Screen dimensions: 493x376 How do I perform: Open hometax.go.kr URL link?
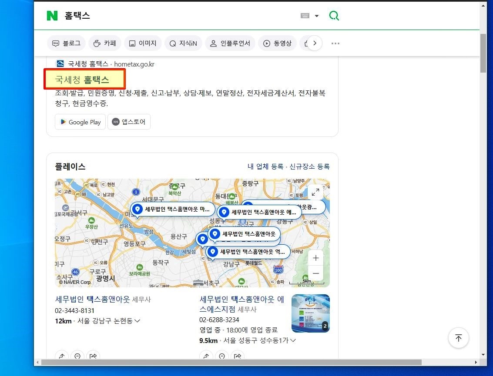[x=134, y=64]
